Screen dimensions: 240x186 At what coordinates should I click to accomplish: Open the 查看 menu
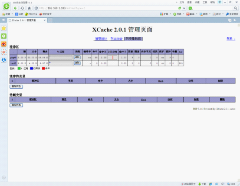189,2
